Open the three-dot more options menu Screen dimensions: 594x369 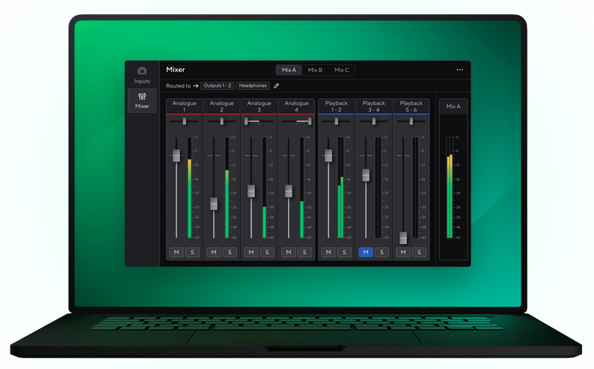pos(459,70)
